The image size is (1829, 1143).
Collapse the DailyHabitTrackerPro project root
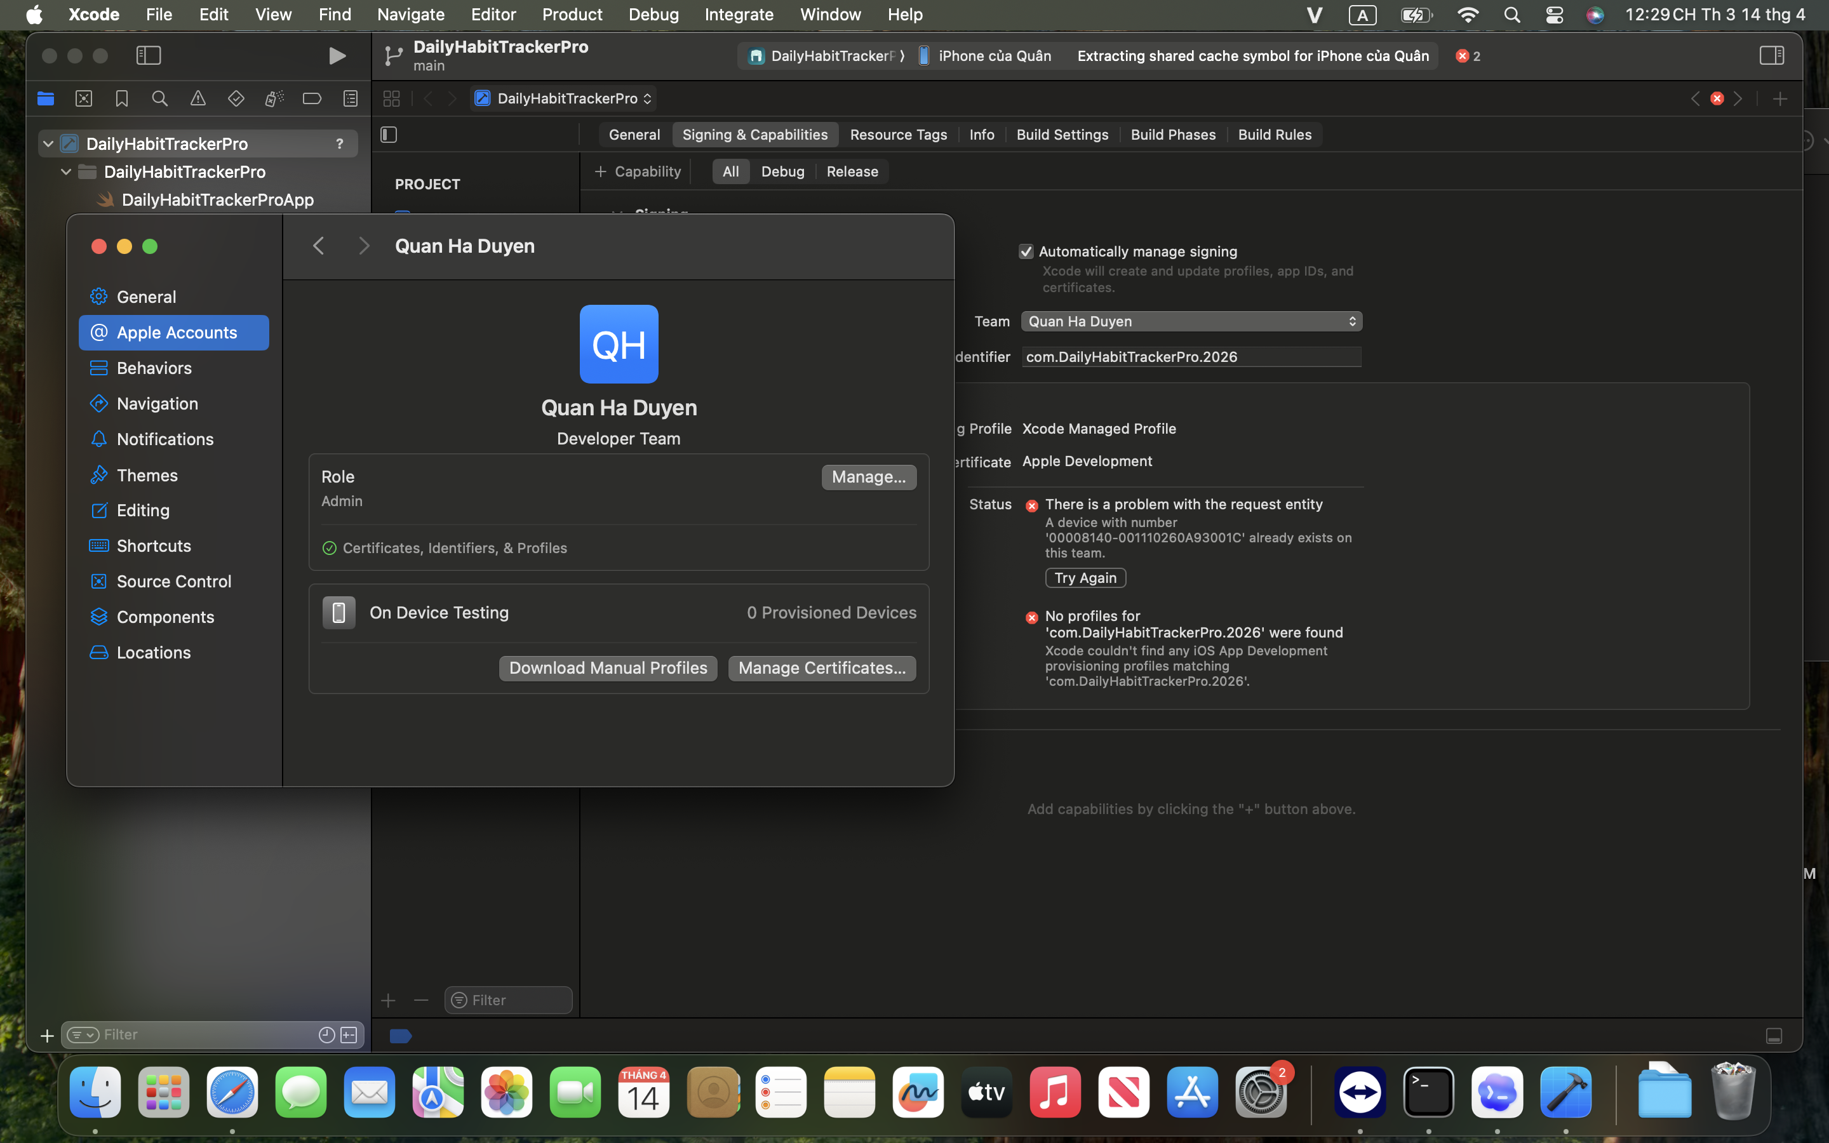pyautogui.click(x=48, y=144)
